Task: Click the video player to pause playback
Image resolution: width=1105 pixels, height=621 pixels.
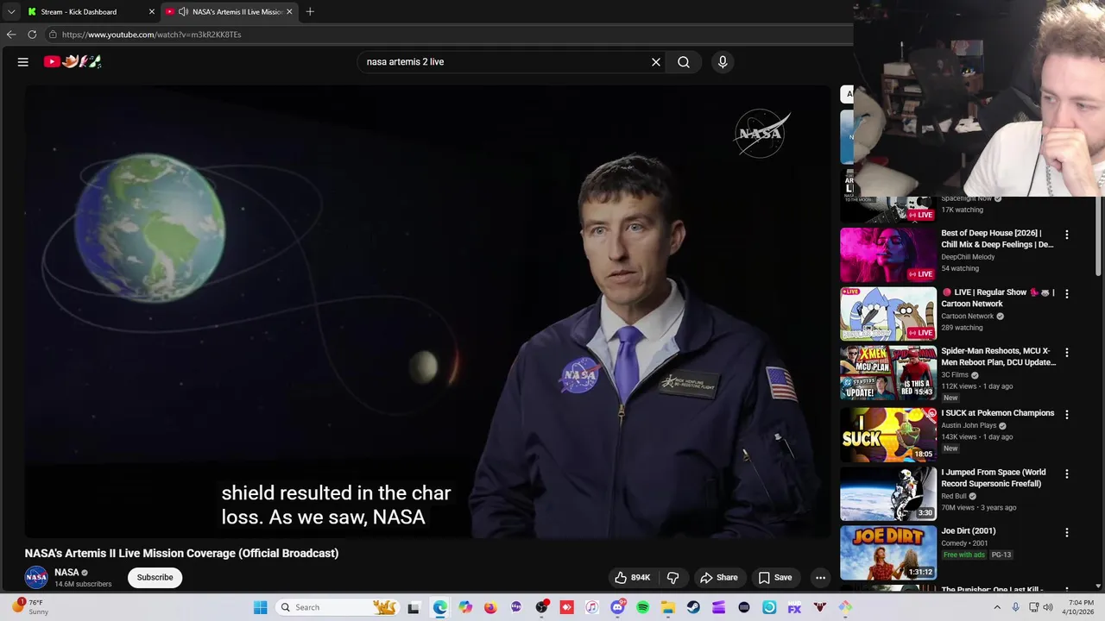Action: point(427,310)
